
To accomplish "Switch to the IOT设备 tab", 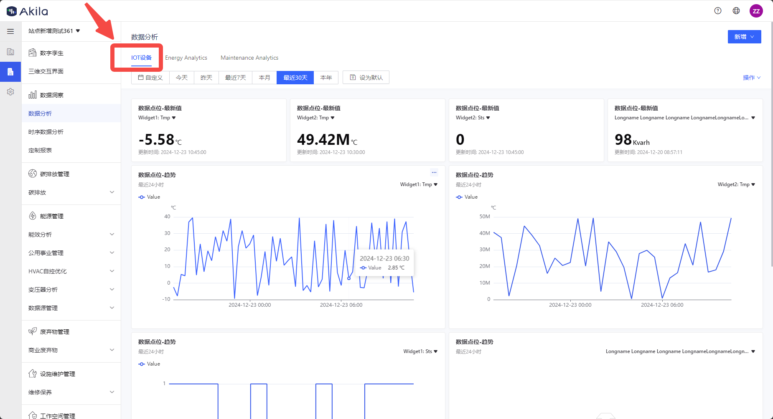I will tap(141, 58).
